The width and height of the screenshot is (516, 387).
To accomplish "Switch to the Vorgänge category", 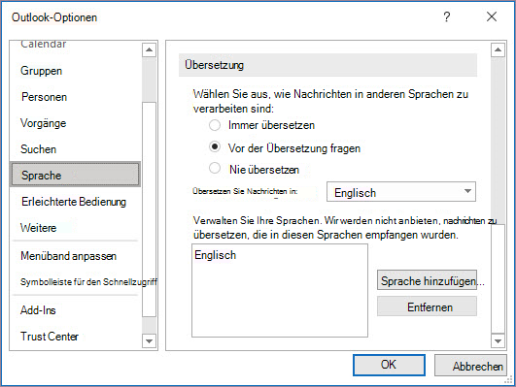I will coord(43,123).
